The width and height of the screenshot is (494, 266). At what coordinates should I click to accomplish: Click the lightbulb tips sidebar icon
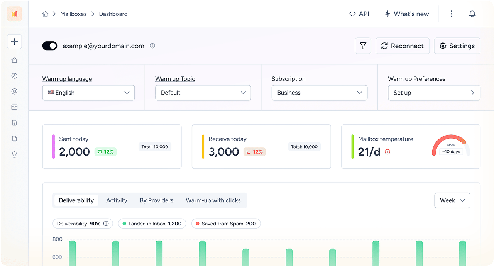pyautogui.click(x=14, y=154)
